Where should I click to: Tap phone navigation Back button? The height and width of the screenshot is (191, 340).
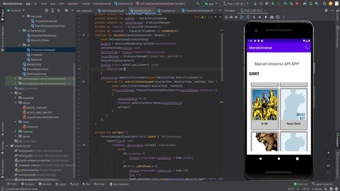pos(260,159)
